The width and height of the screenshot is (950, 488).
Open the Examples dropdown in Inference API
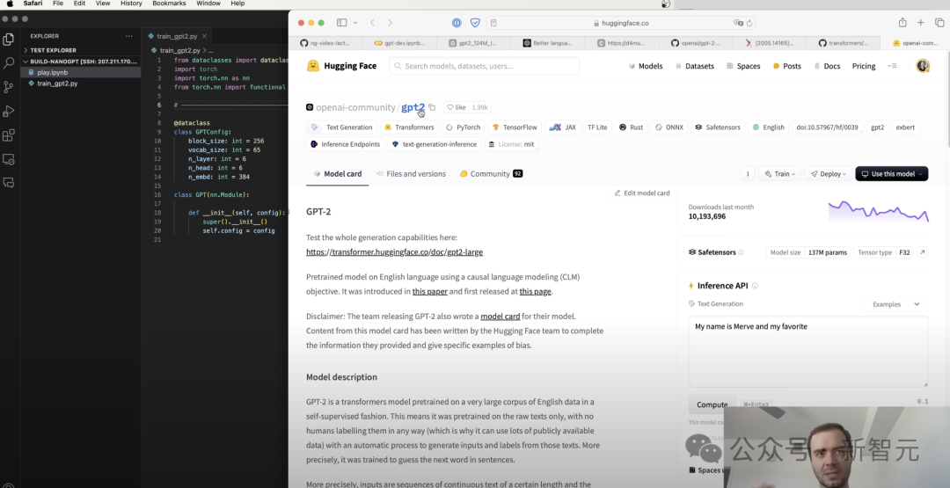896,304
